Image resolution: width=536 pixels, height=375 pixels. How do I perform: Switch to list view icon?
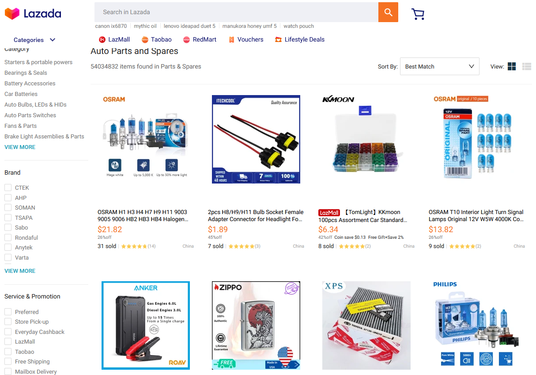[x=526, y=66]
